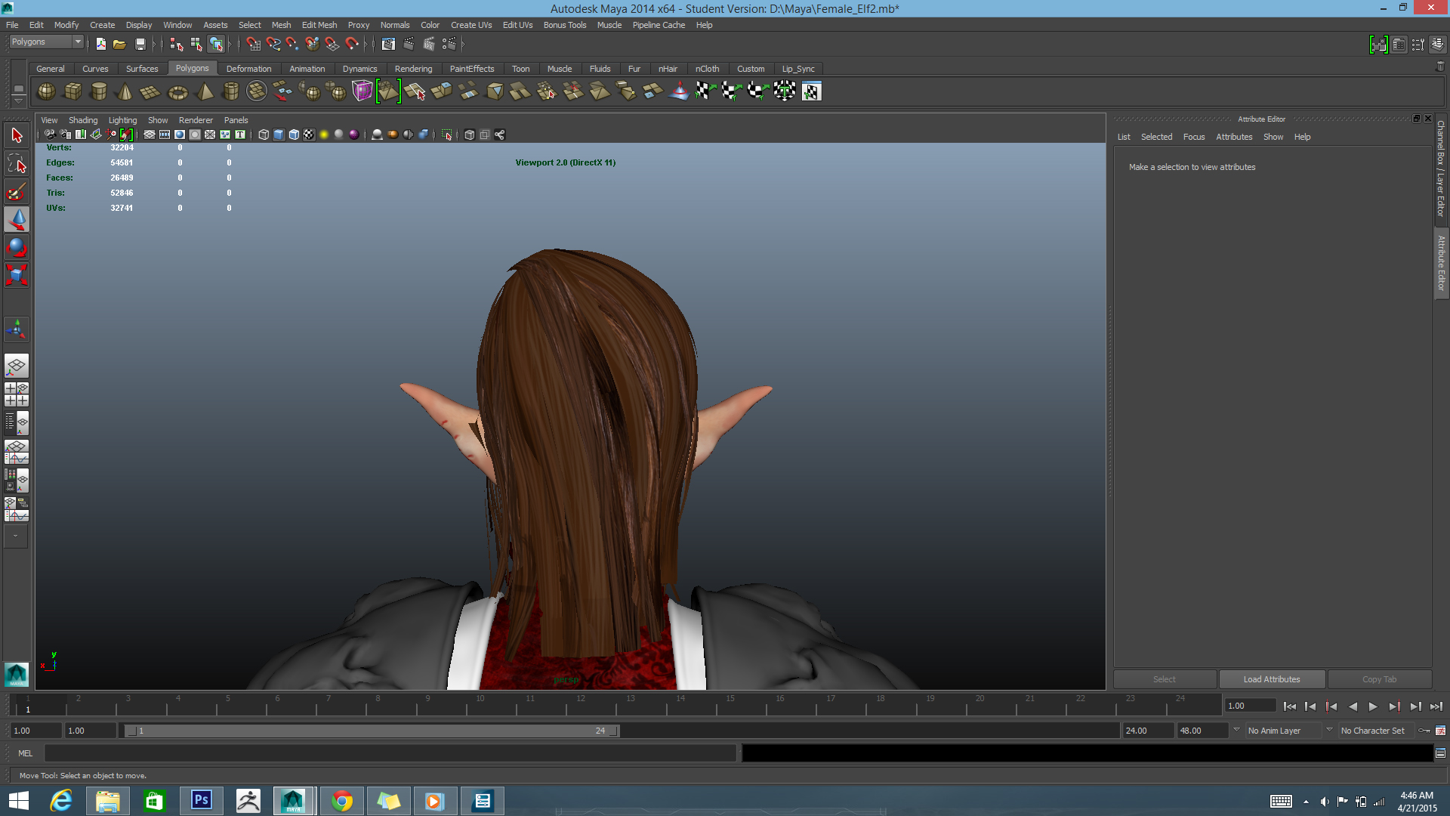Click the Copy Tab button

(1379, 679)
